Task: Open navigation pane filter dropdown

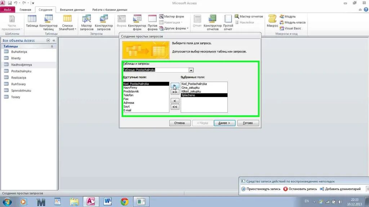Action: pos(48,40)
